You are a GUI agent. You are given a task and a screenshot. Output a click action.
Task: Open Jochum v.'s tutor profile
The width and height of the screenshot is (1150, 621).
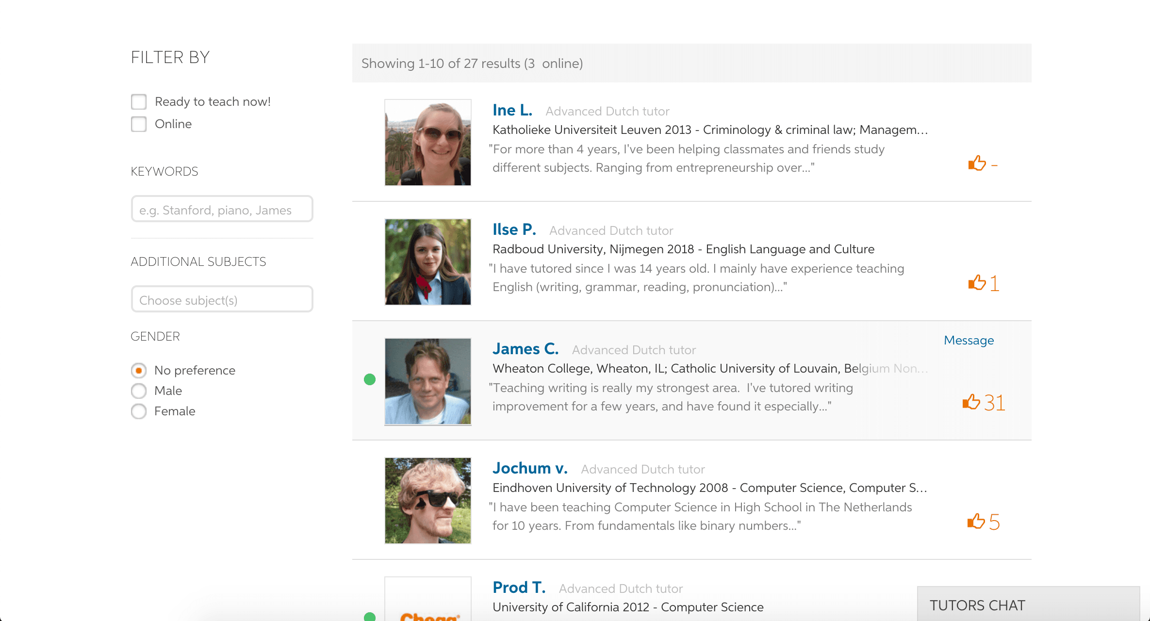529,468
